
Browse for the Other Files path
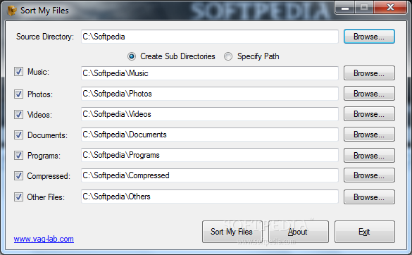(x=369, y=197)
